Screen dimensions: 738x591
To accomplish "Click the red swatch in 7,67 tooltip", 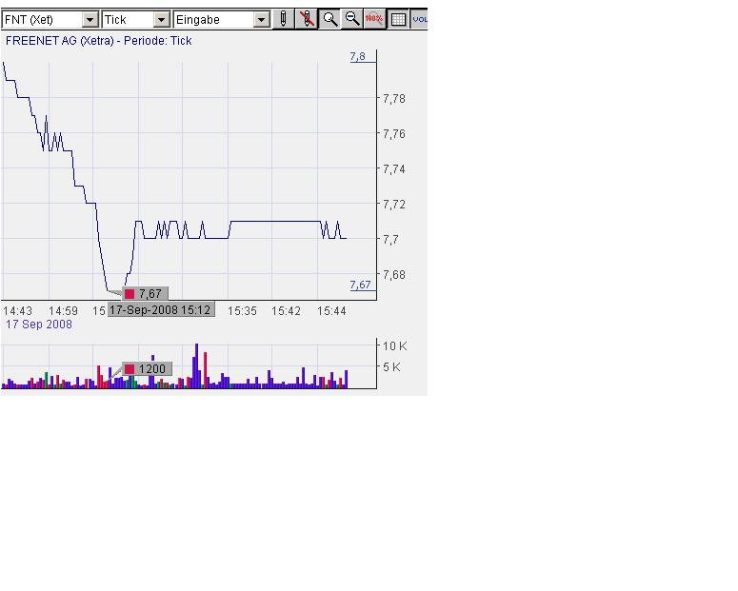I will point(130,294).
